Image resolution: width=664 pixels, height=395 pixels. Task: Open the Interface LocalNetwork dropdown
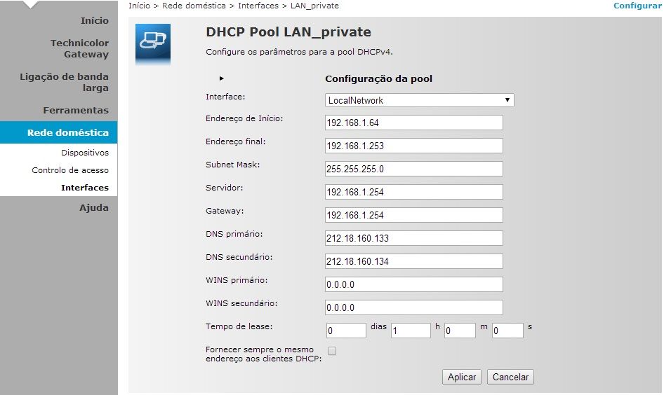[x=419, y=100]
